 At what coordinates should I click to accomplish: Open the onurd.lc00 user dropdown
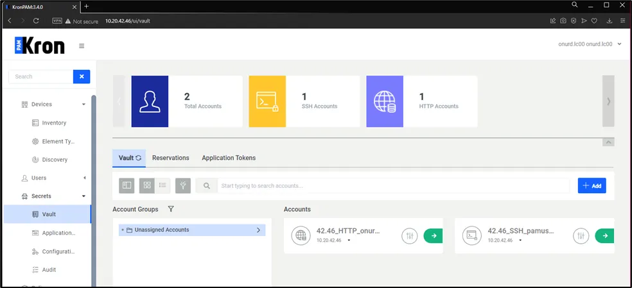[x=590, y=44]
